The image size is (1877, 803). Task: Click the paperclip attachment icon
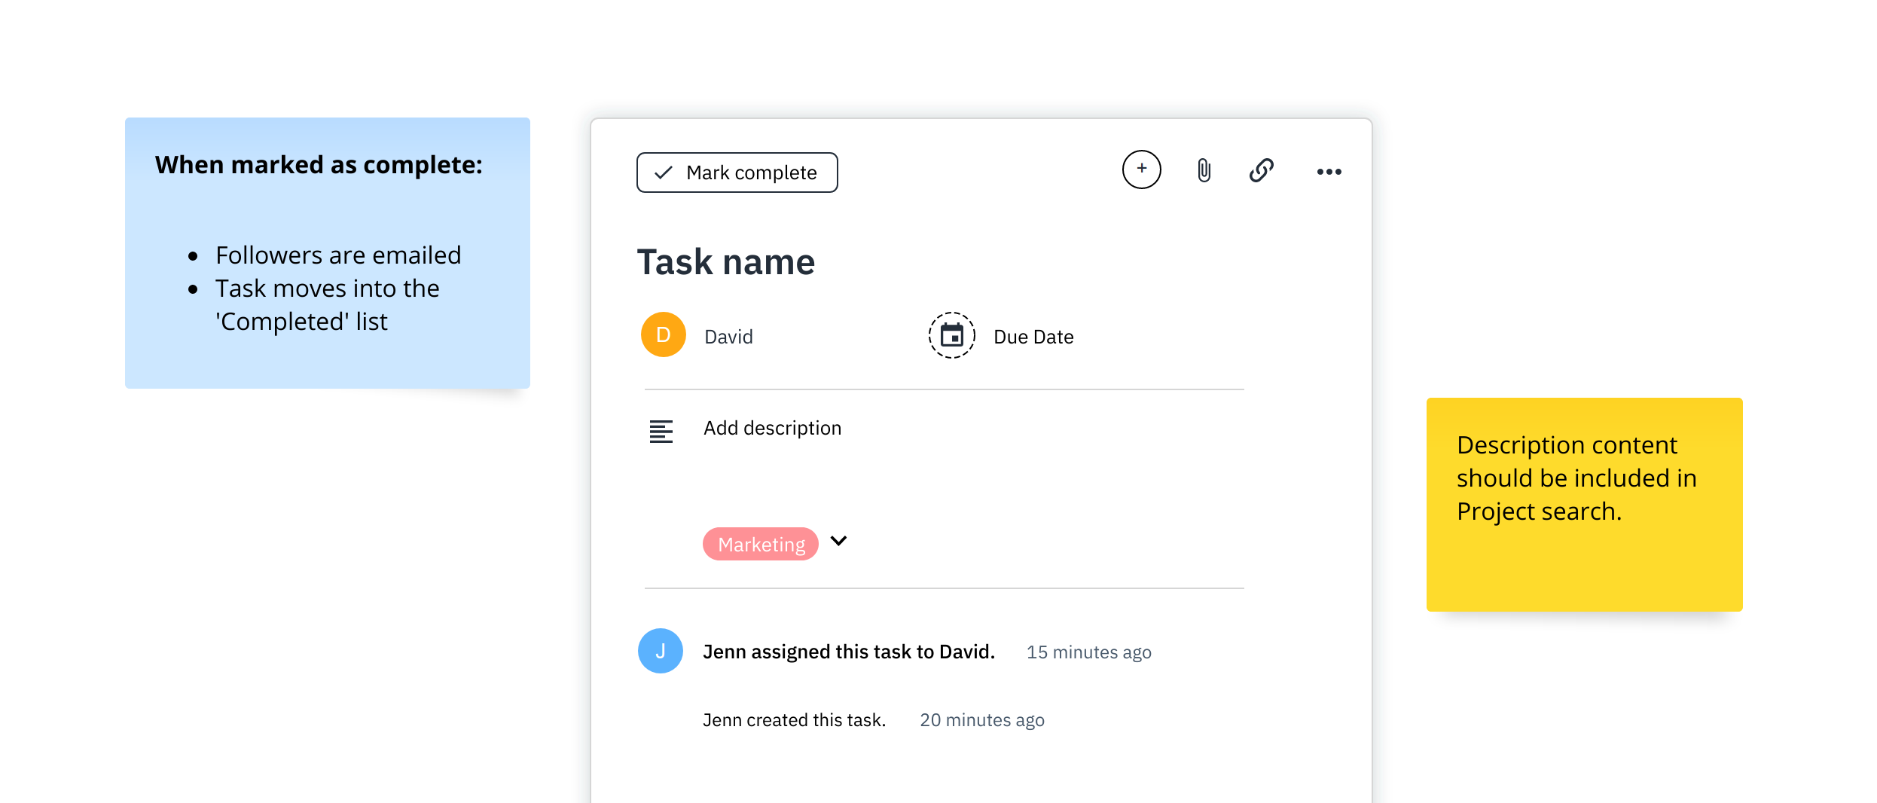point(1204,171)
